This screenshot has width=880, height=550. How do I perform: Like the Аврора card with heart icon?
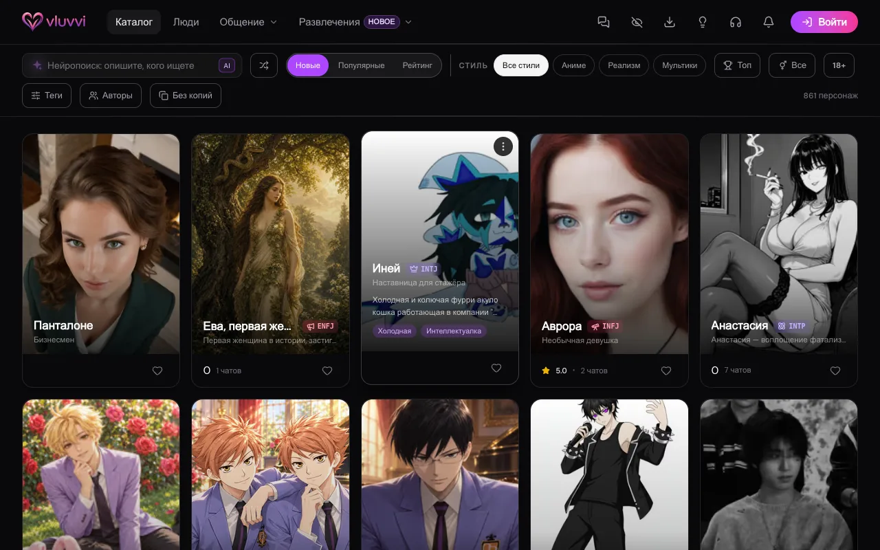[x=666, y=371]
